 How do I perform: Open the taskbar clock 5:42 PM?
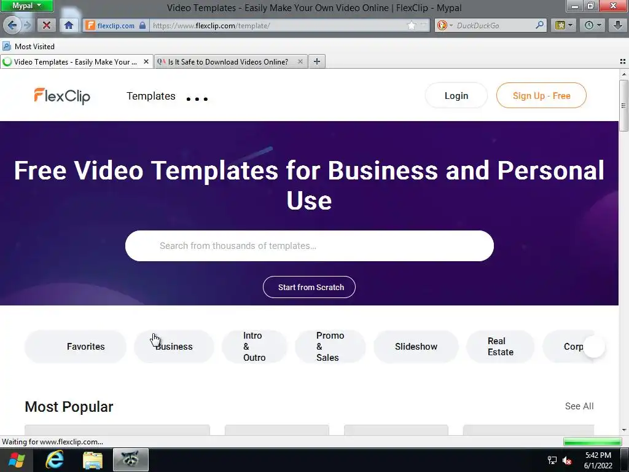coord(598,460)
